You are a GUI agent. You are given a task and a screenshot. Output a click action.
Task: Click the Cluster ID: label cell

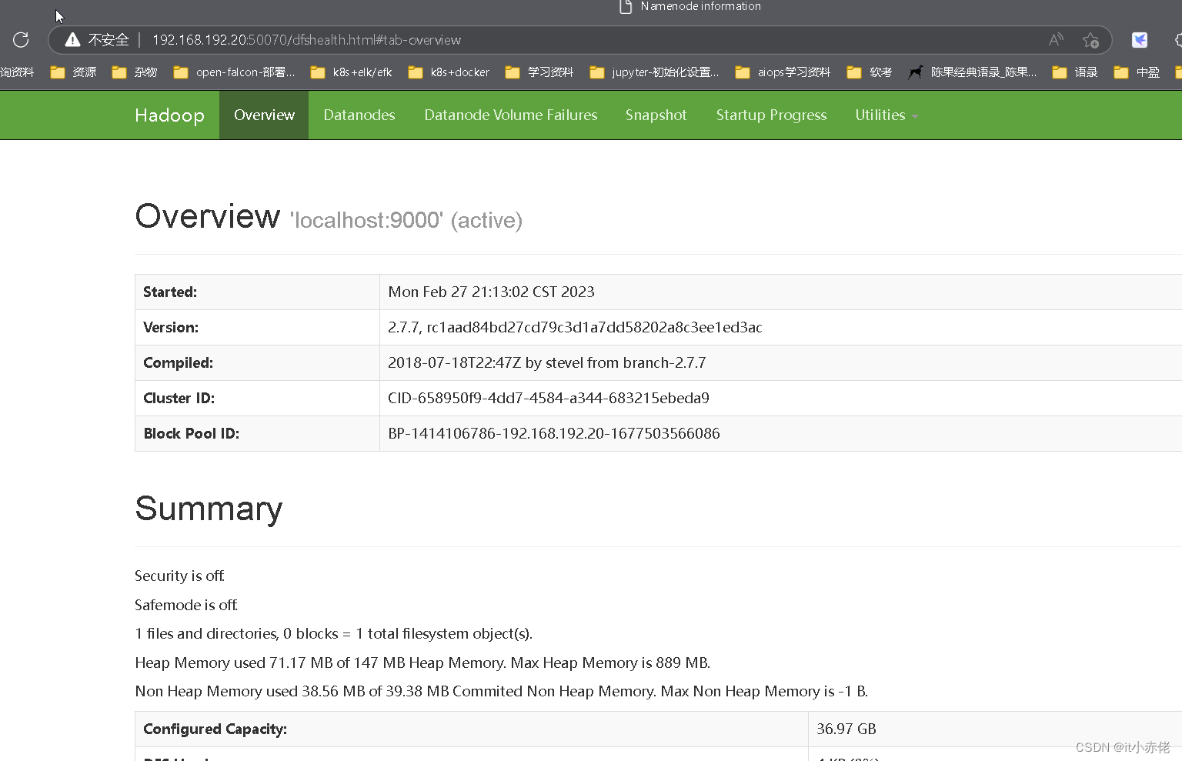click(x=257, y=399)
